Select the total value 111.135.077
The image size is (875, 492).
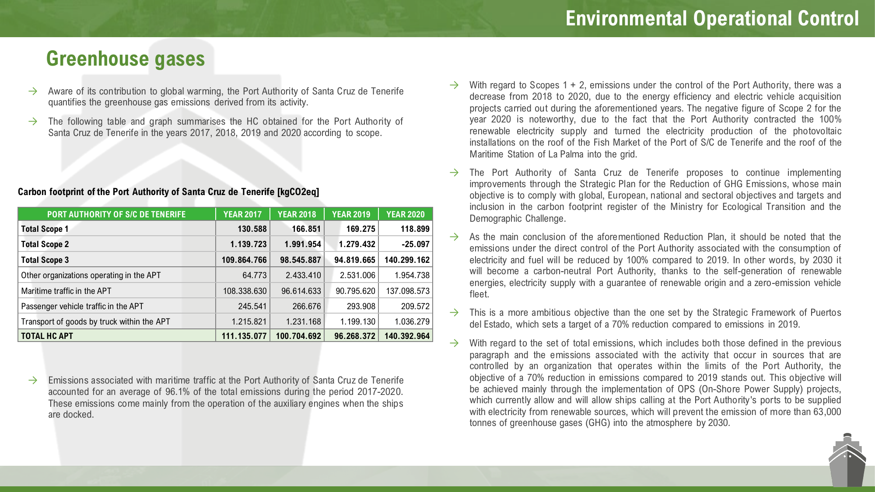(x=244, y=336)
